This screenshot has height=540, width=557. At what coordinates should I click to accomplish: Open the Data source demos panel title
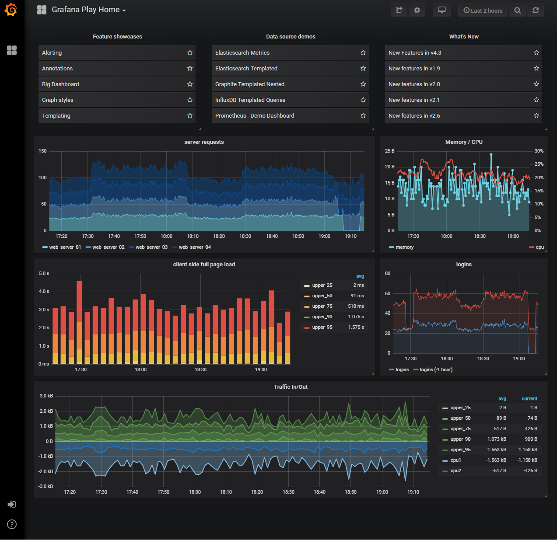click(291, 37)
